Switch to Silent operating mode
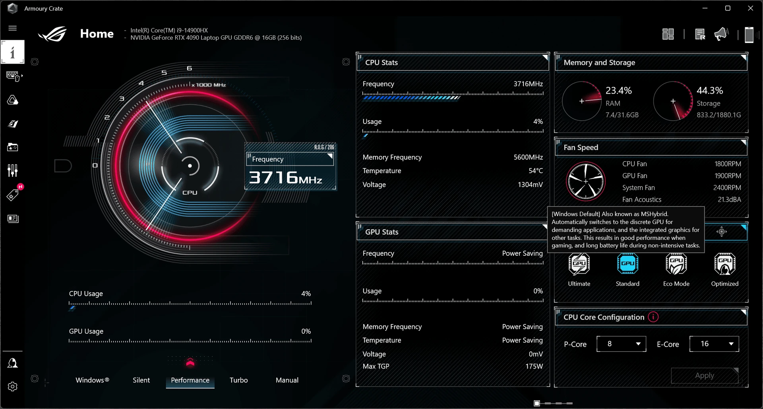 141,380
